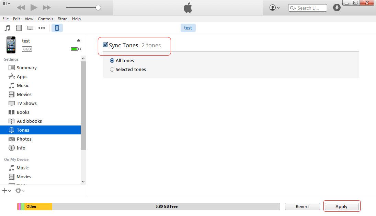The image size is (376, 216).
Task: Open the View menu
Action: click(x=29, y=19)
